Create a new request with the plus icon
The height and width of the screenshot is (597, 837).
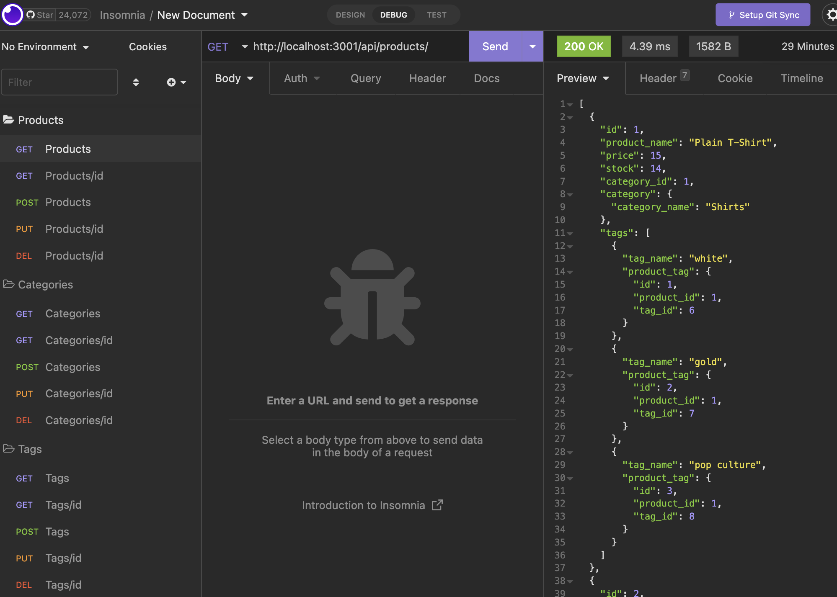click(171, 82)
